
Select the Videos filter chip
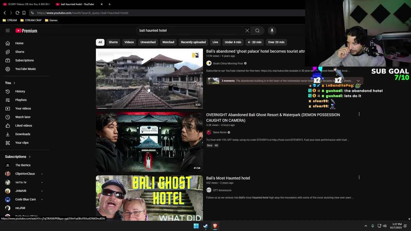pos(129,42)
